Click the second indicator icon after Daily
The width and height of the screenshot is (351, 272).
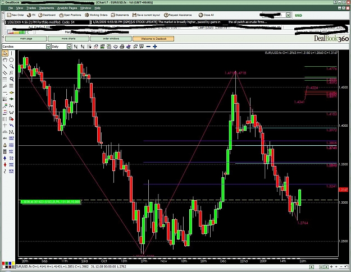[83, 47]
